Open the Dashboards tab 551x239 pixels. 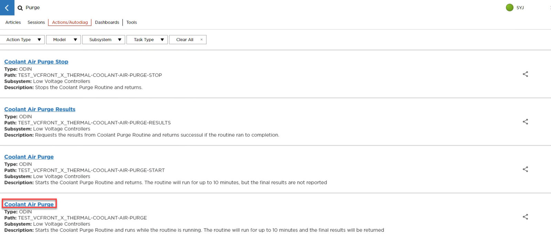[x=107, y=22]
